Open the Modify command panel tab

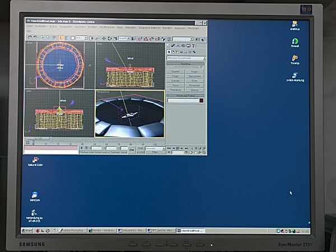pyautogui.click(x=173, y=45)
